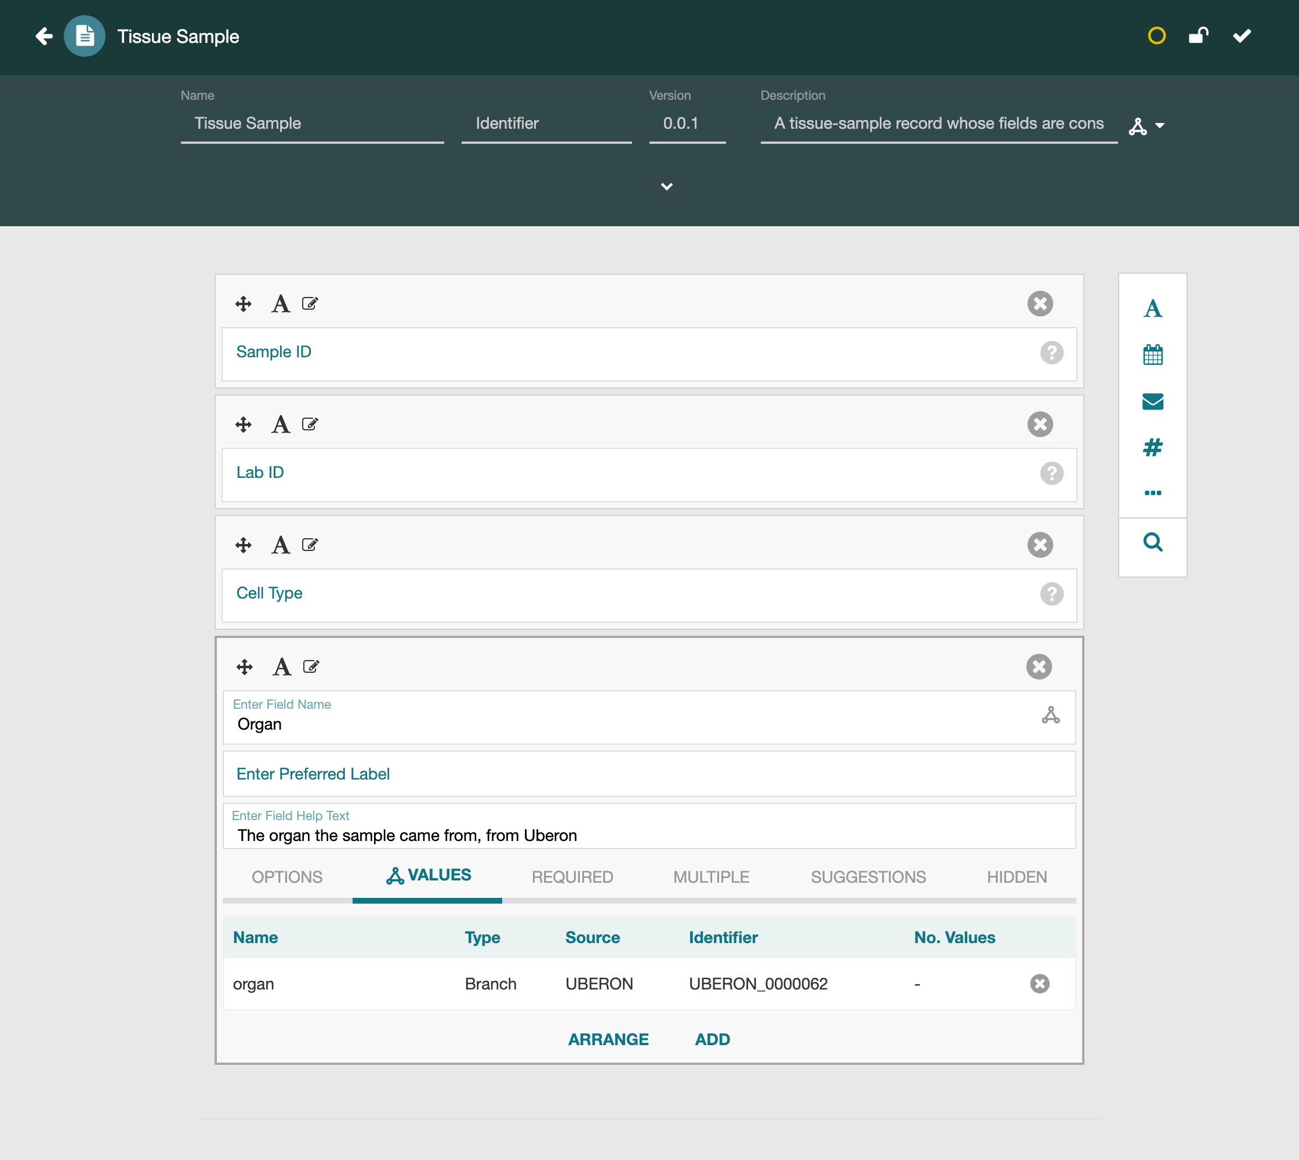Switch to the OPTIONS tab
Screen dimensions: 1299x1160
287,877
